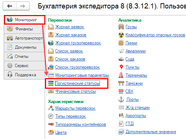Open the Маршруты перевозок link
Image resolution: width=186 pixels, height=139 pixels.
tap(75, 108)
